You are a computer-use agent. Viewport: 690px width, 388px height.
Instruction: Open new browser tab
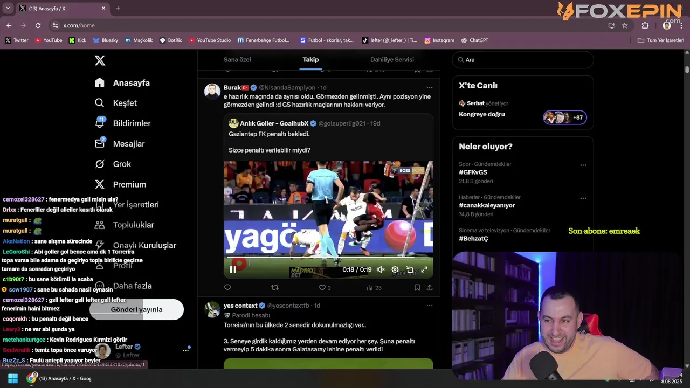[118, 8]
